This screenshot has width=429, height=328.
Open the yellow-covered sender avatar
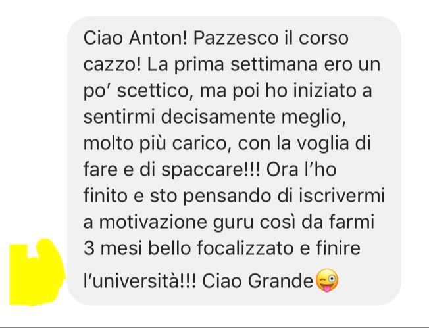38,273
